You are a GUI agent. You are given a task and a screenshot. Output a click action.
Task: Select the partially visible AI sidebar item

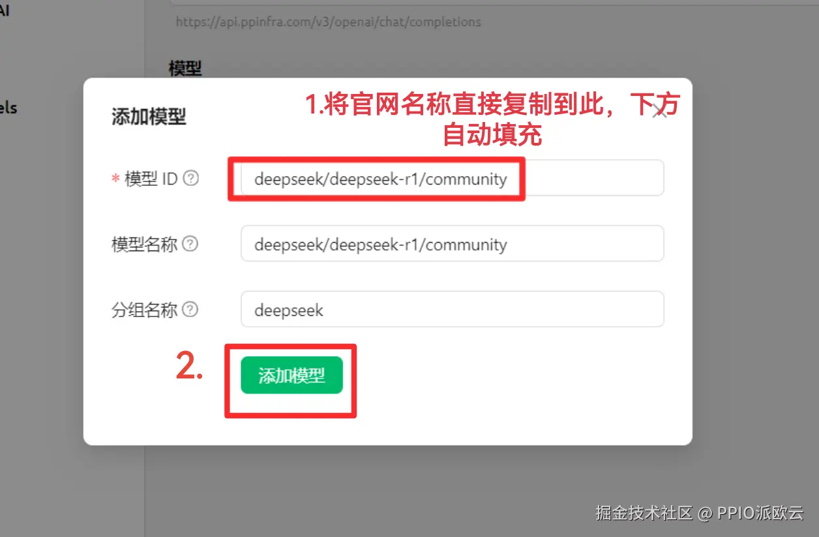pos(5,10)
